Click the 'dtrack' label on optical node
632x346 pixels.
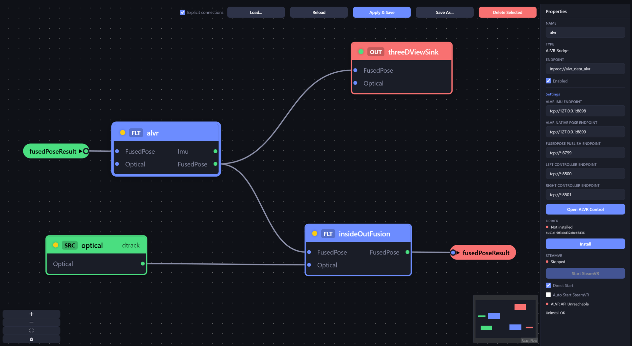pyautogui.click(x=131, y=245)
